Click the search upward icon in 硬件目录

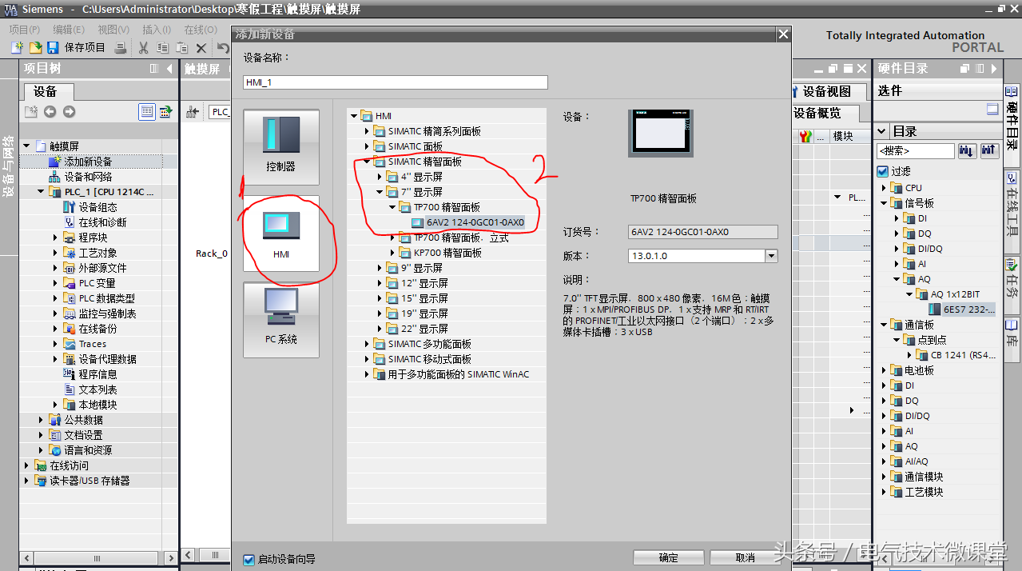(988, 150)
